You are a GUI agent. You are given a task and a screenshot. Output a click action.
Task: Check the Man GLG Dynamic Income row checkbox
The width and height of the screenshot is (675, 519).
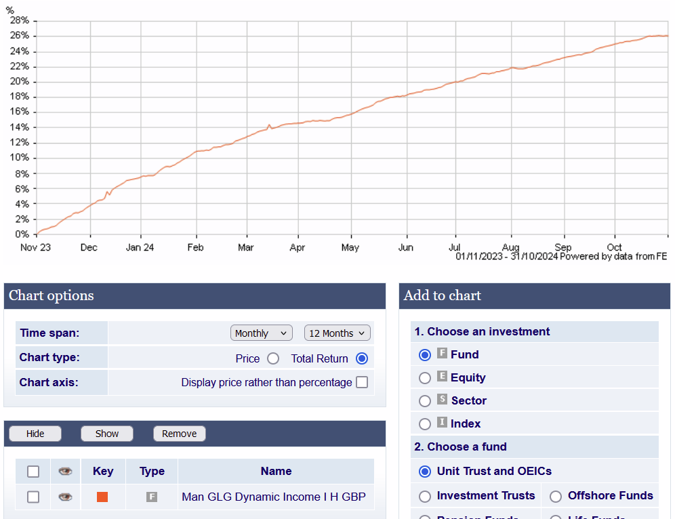pyautogui.click(x=33, y=497)
